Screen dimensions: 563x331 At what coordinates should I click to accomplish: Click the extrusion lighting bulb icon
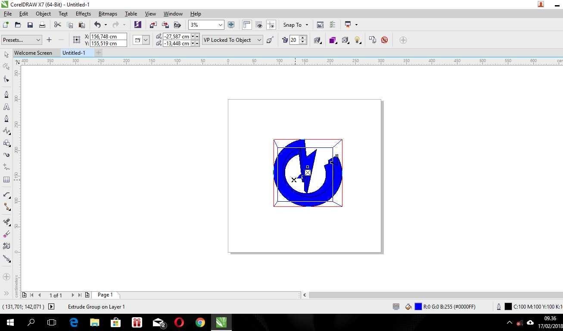[357, 40]
